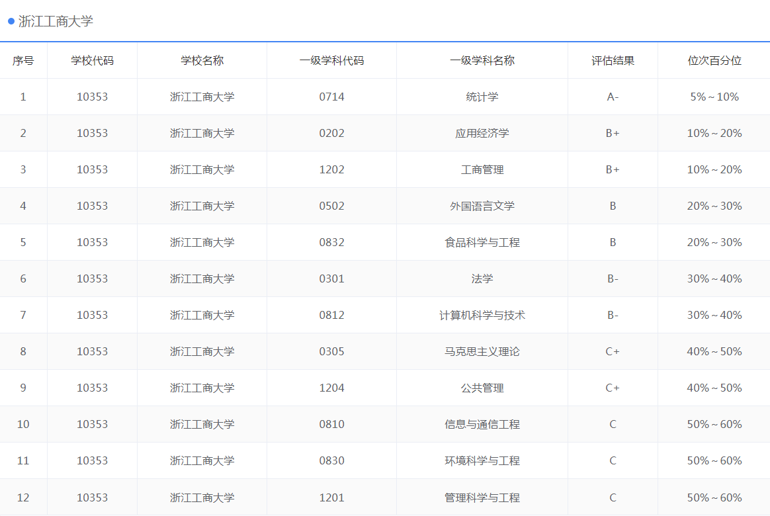Click serial number 7
The width and height of the screenshot is (770, 516).
click(x=23, y=315)
